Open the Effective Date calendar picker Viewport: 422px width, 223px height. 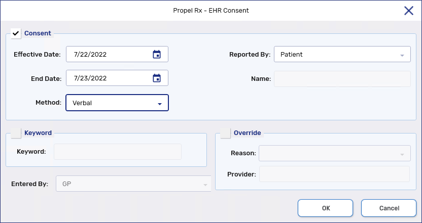[157, 55]
